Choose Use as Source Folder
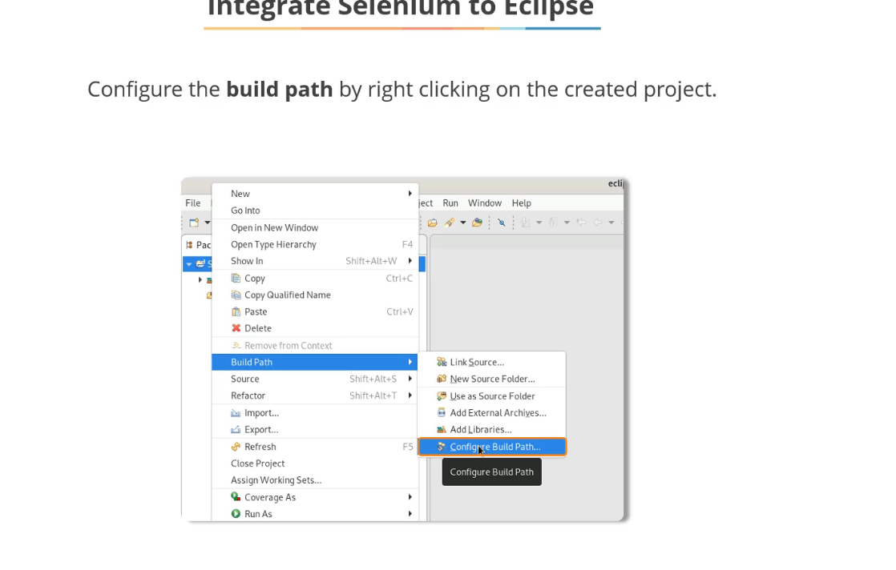The image size is (896, 570). click(x=492, y=396)
